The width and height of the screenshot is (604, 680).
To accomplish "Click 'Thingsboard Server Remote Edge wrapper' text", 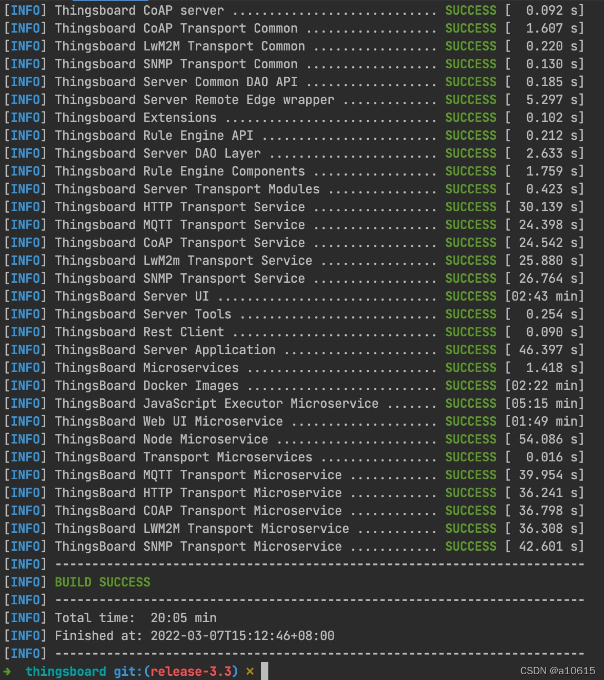I will 195,100.
